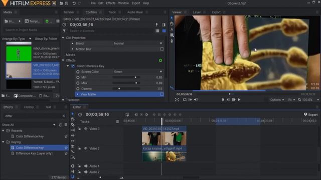Select the Selection arrow tool in the Viewer
This screenshot has width=321, height=180.
tap(172, 18)
